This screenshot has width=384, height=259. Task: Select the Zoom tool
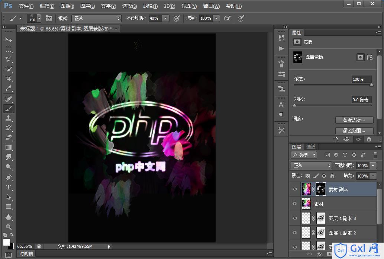pyautogui.click(x=9, y=227)
